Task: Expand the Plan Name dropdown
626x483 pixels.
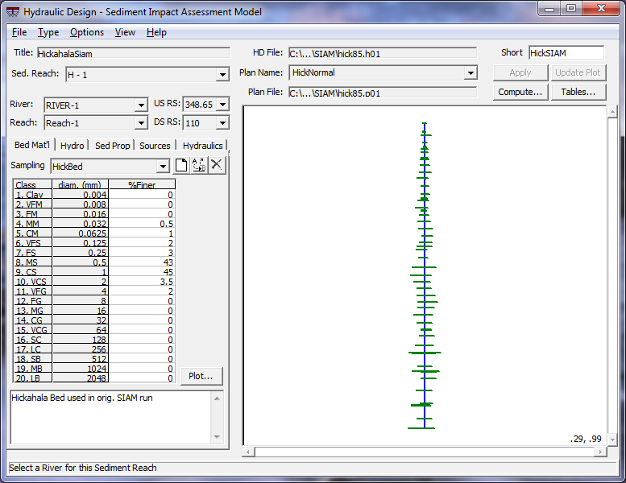Action: 471,72
